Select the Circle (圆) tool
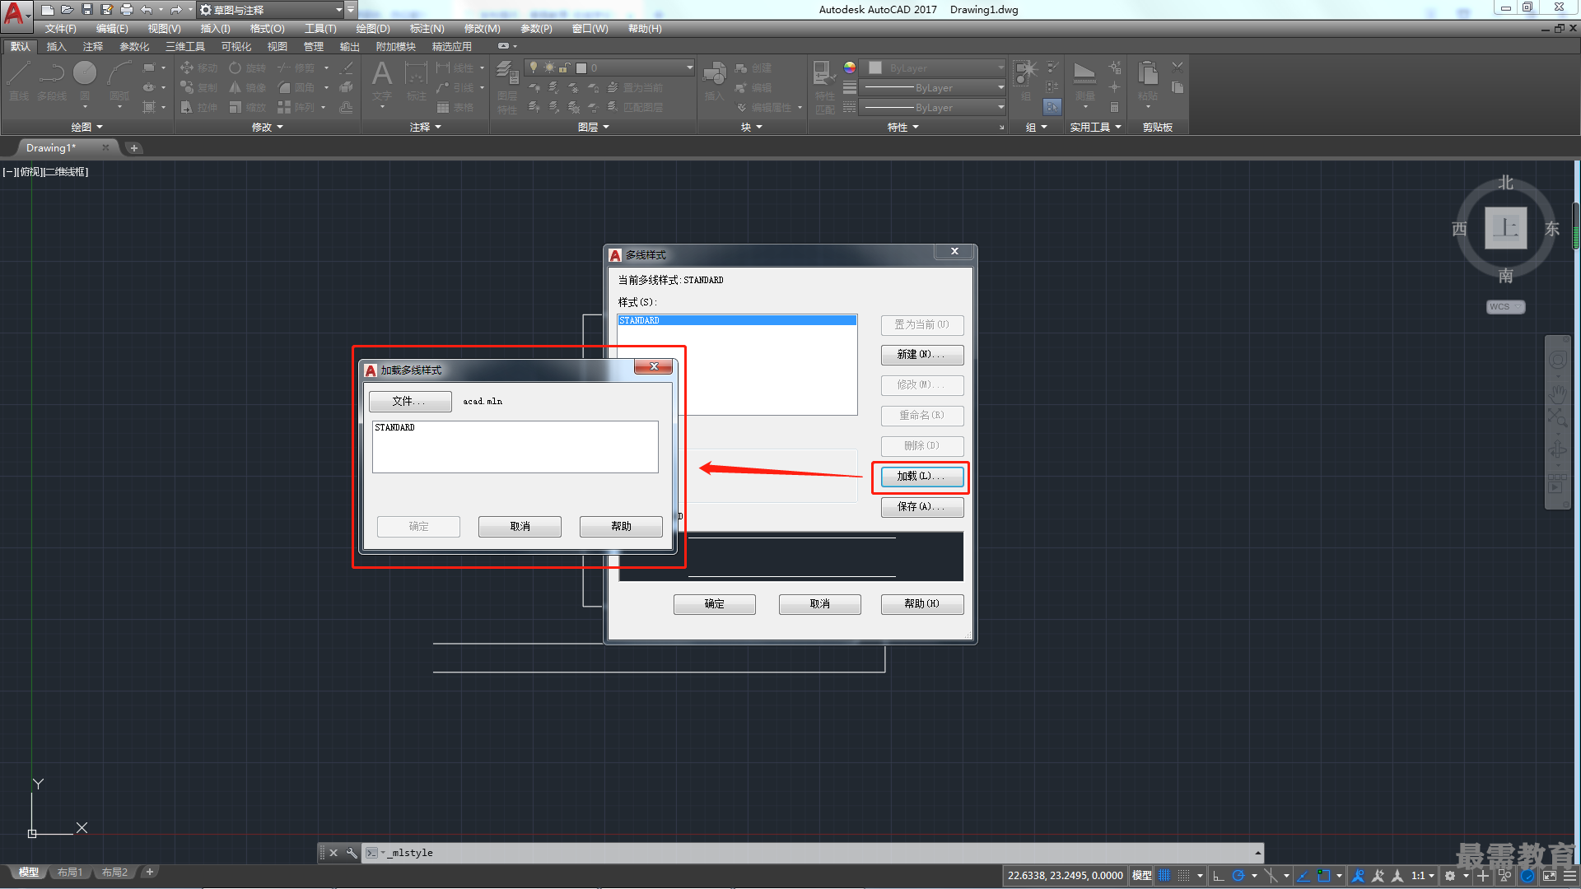 (85, 81)
